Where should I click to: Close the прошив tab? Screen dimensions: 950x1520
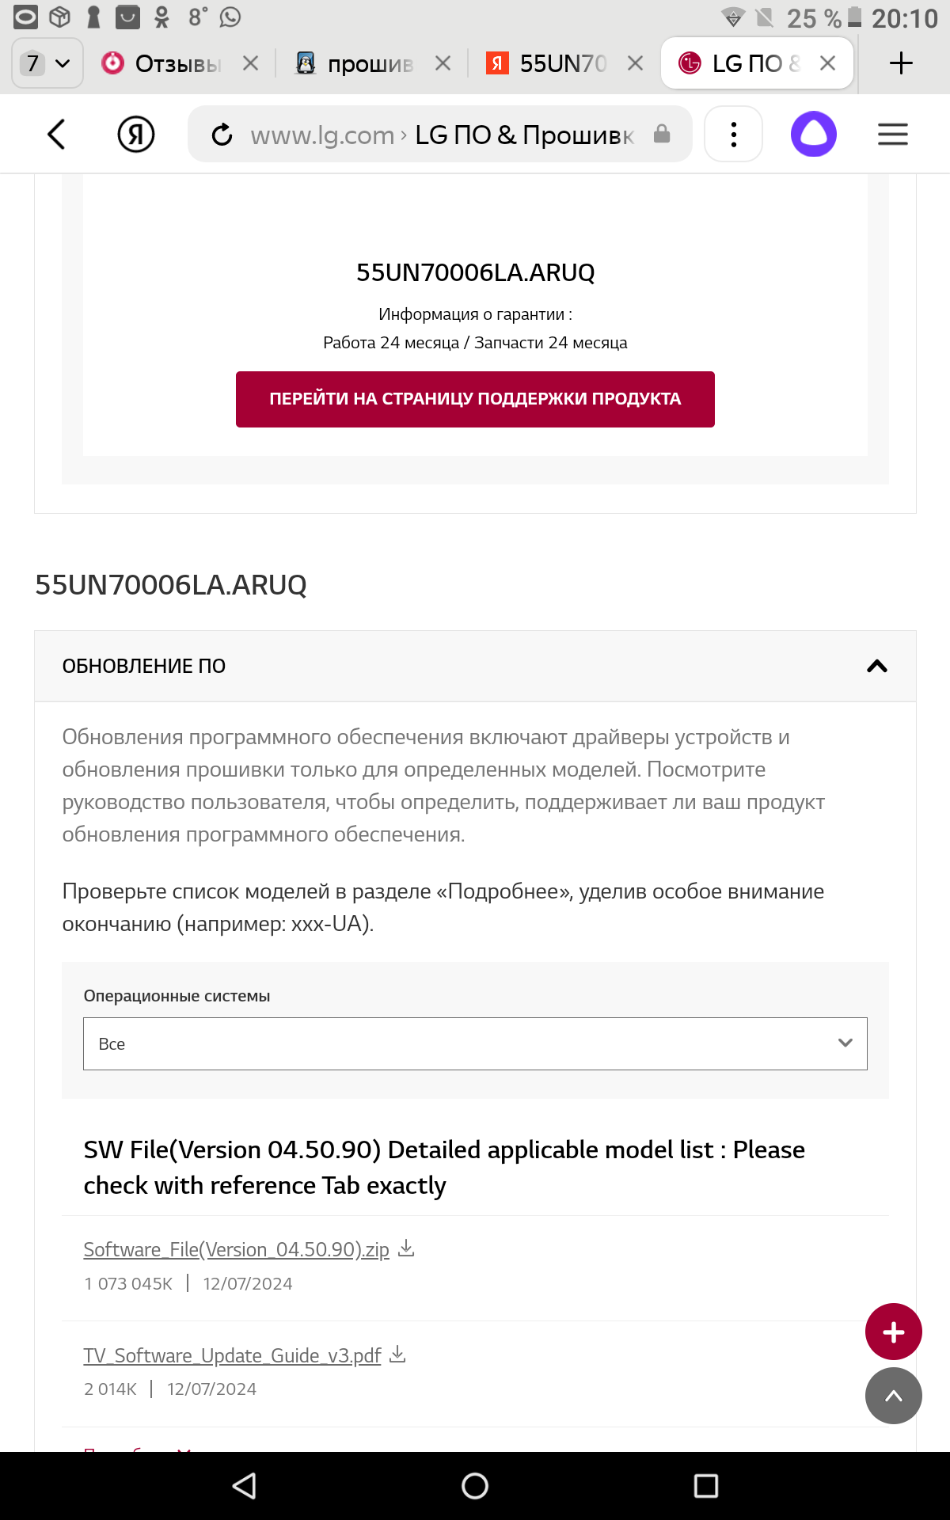(x=443, y=63)
